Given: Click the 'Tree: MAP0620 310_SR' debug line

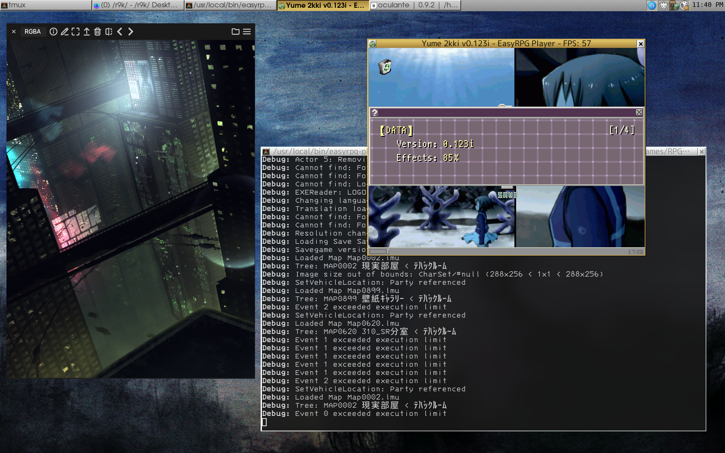Looking at the screenshot, I should 359,332.
